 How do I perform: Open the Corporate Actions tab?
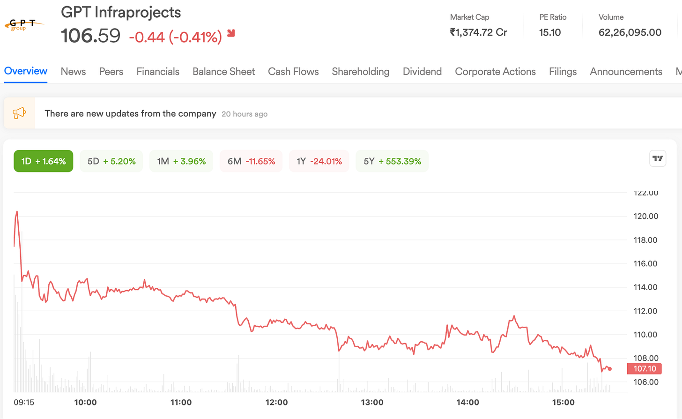tap(495, 72)
